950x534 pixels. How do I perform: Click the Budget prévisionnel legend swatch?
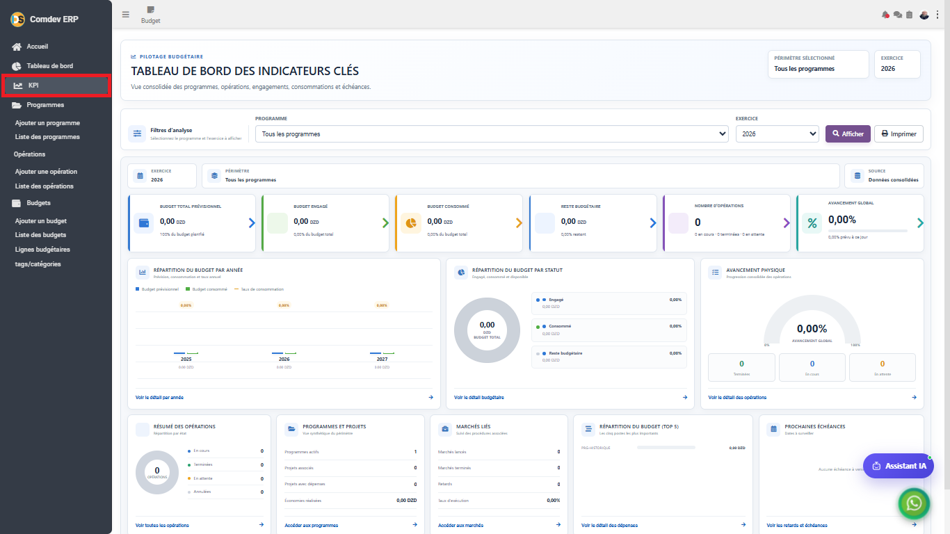point(138,289)
